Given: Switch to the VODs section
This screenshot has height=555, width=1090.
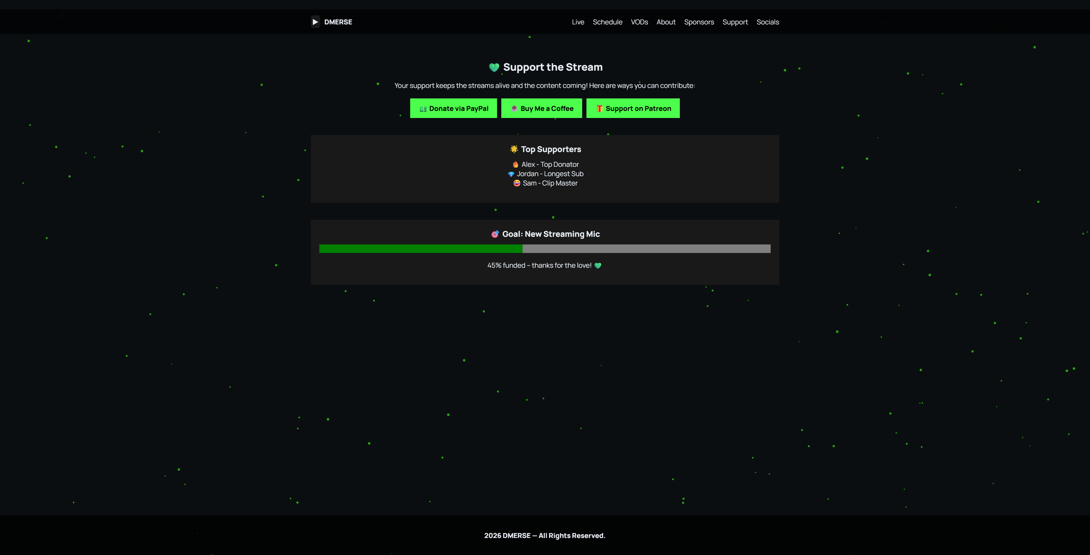Looking at the screenshot, I should [639, 22].
